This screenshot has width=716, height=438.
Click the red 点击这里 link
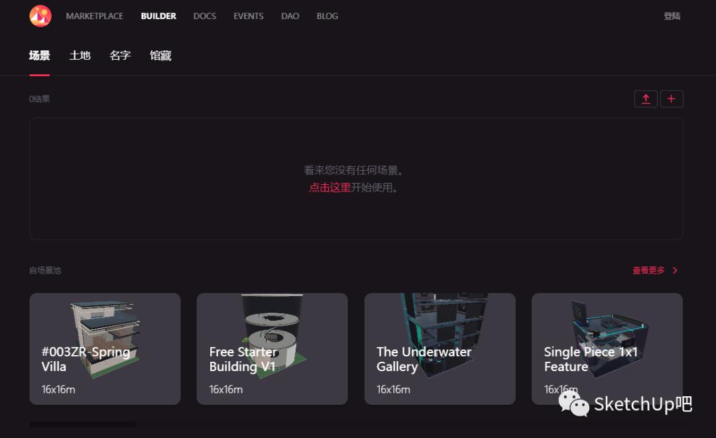click(329, 188)
